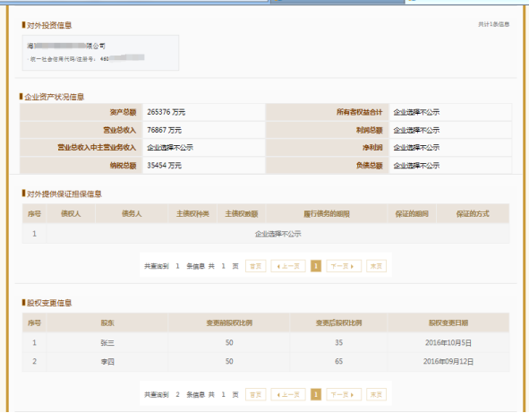Go to 下一页 under the equity change table

344,394
